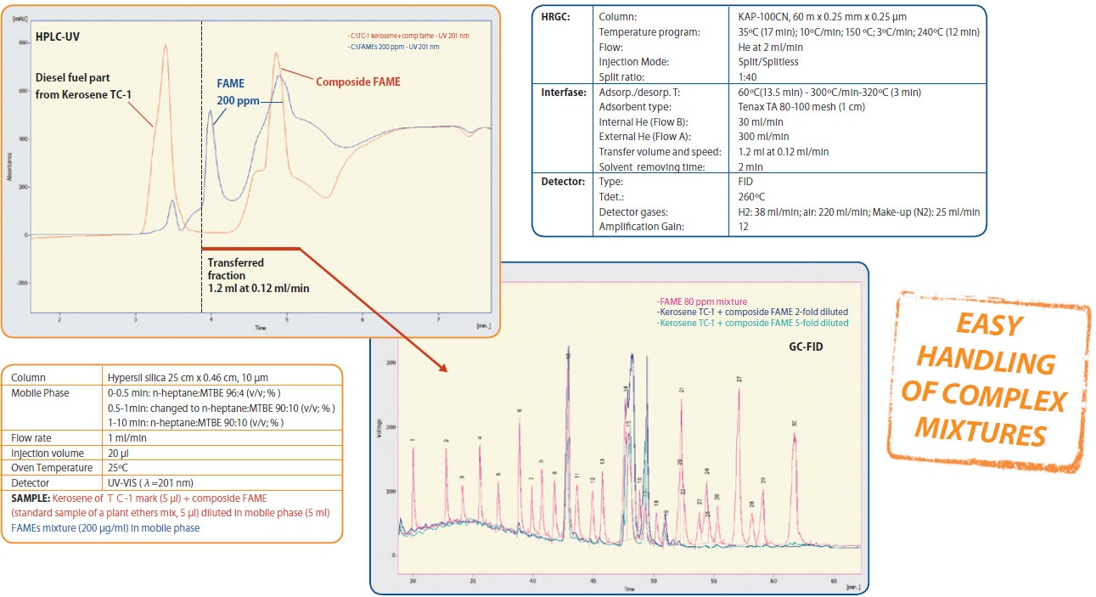1096x597 pixels.
Task: Select the 5-fold diluted kerosene legend entry
Action: coord(752,323)
